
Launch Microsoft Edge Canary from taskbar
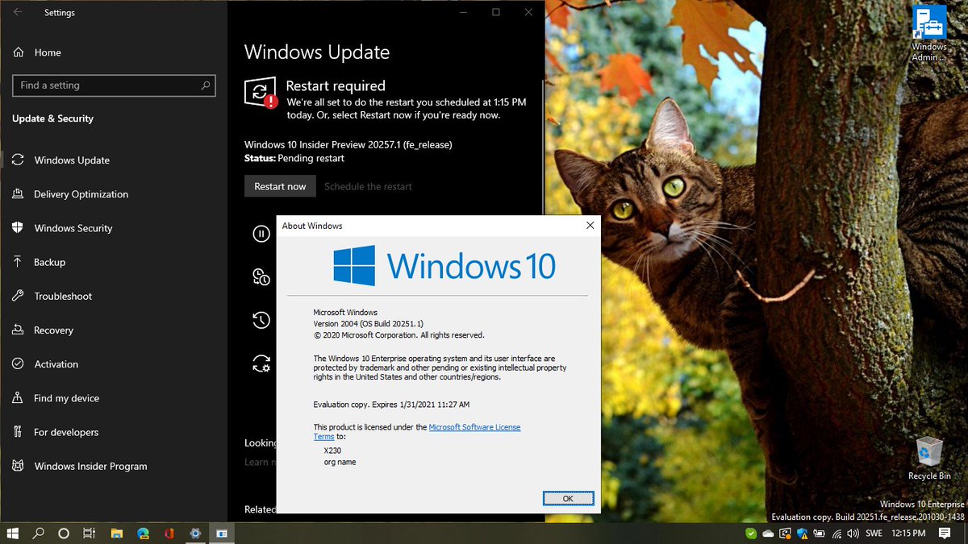(143, 533)
